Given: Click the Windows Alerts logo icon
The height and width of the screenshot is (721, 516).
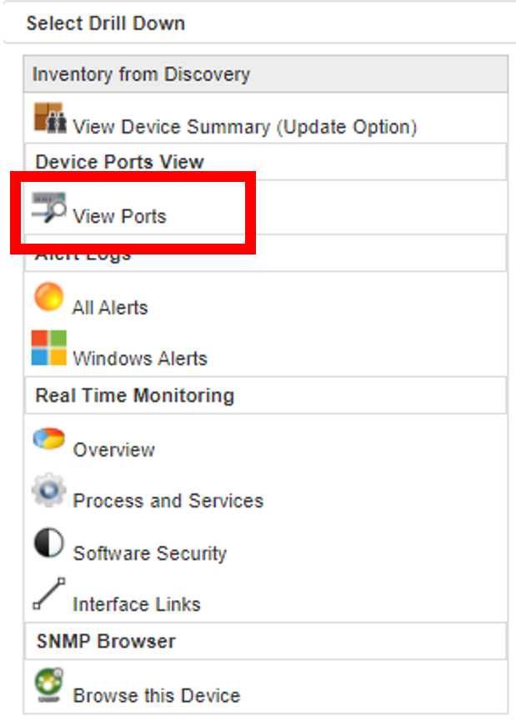Looking at the screenshot, I should (48, 348).
